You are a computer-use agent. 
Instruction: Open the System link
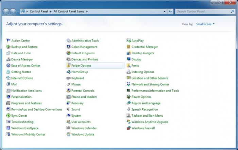point(76,116)
